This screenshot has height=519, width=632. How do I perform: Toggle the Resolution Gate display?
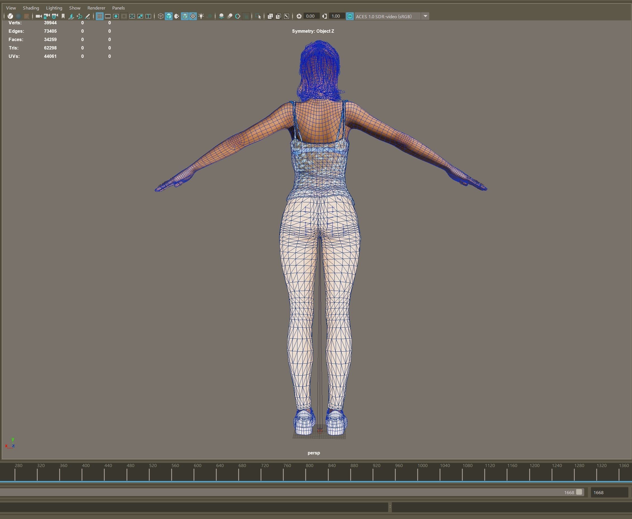(x=116, y=16)
